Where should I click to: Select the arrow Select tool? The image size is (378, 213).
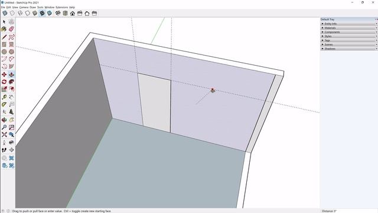(4, 22)
